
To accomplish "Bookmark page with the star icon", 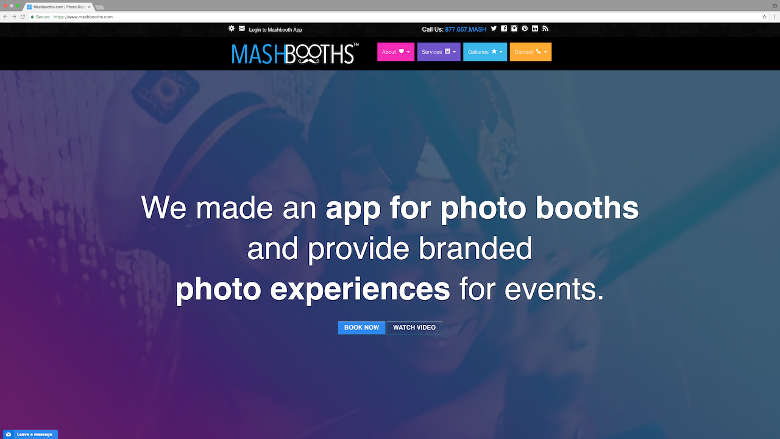I will [x=764, y=17].
